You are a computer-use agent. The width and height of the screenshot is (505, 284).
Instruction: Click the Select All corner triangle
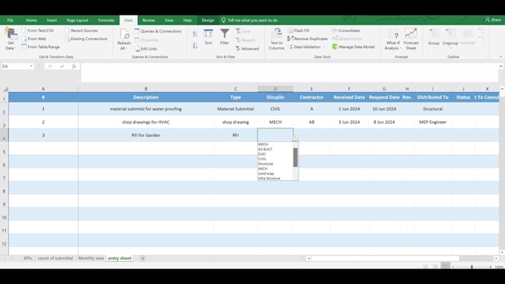(5, 89)
